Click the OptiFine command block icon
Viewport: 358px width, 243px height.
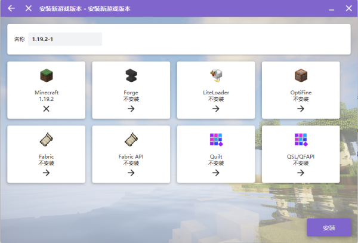point(301,75)
